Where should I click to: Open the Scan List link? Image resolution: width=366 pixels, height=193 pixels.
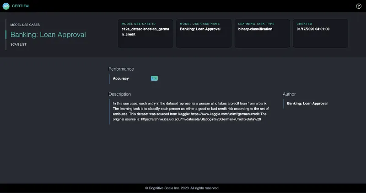18,44
